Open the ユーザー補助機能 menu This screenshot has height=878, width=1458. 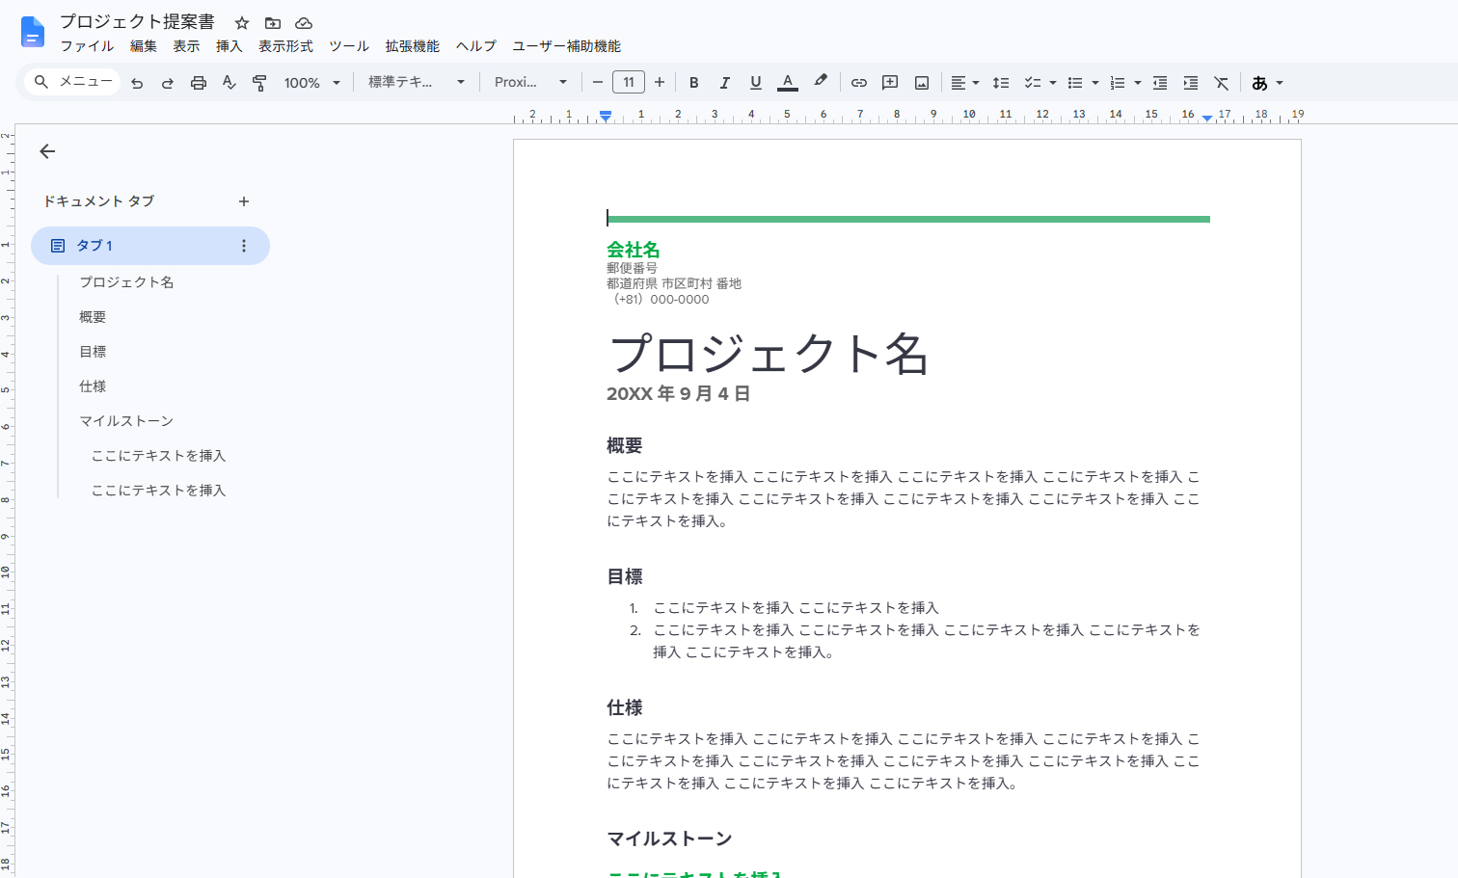click(567, 46)
